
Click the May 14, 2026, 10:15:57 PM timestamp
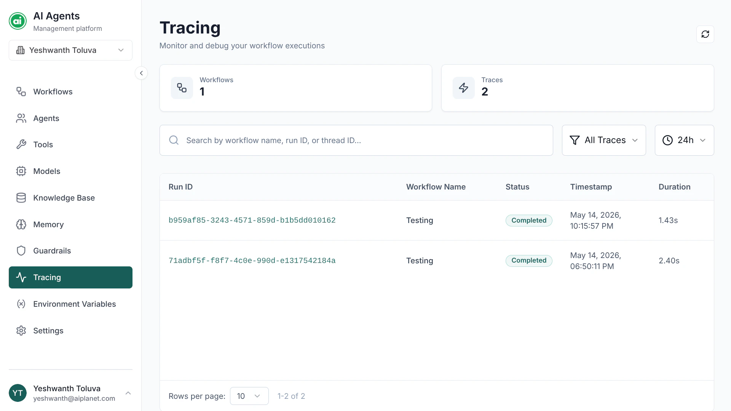point(595,220)
